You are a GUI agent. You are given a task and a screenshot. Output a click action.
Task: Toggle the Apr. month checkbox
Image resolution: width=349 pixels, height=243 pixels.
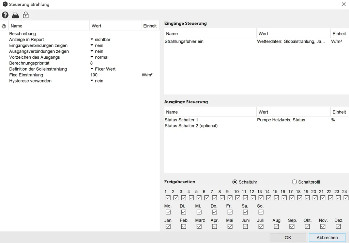click(x=214, y=226)
